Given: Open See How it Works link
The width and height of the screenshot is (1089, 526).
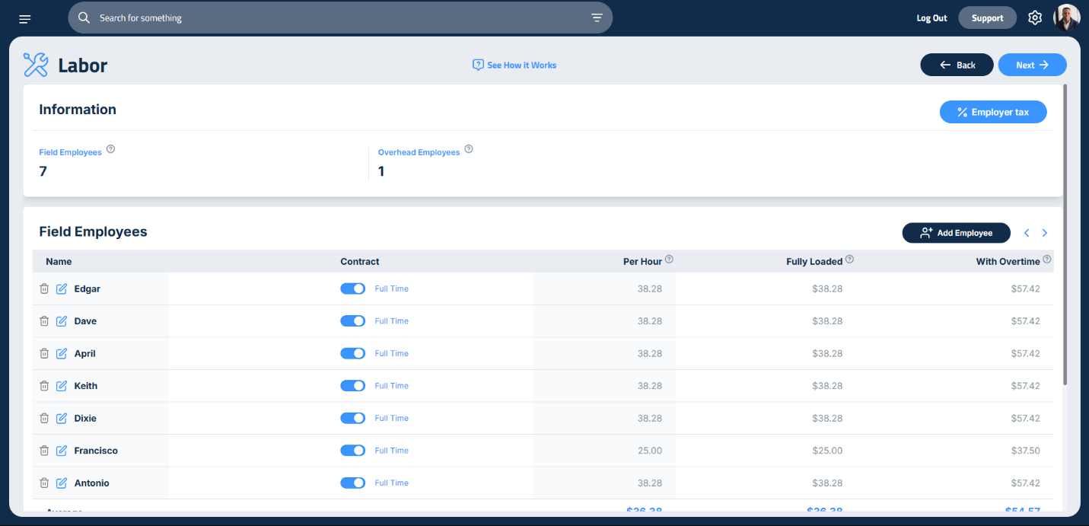Looking at the screenshot, I should 514,65.
